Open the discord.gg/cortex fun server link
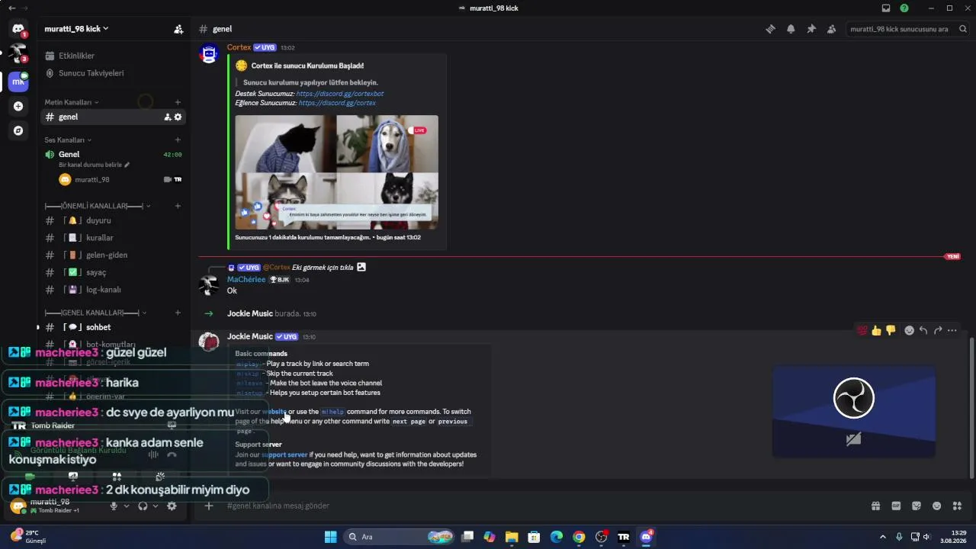The height and width of the screenshot is (549, 976). 337,103
